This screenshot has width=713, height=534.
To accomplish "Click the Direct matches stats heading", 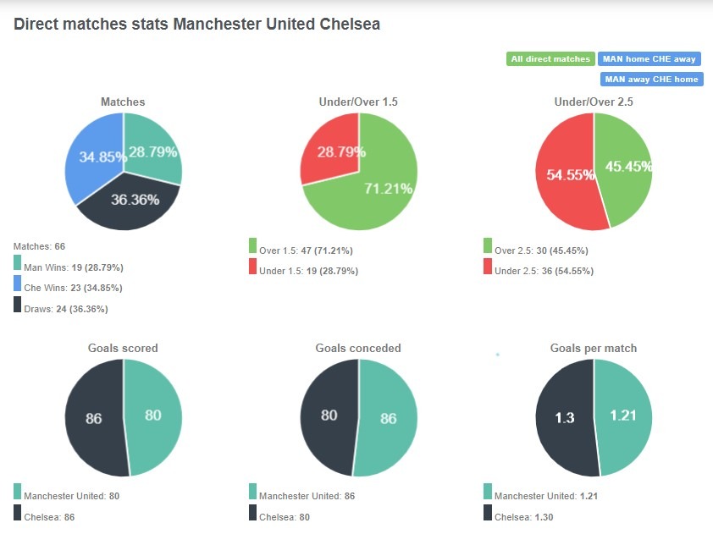I will point(196,24).
